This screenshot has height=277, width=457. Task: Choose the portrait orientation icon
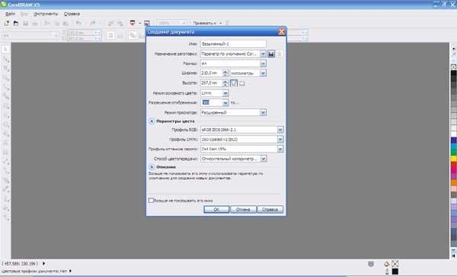point(234,83)
